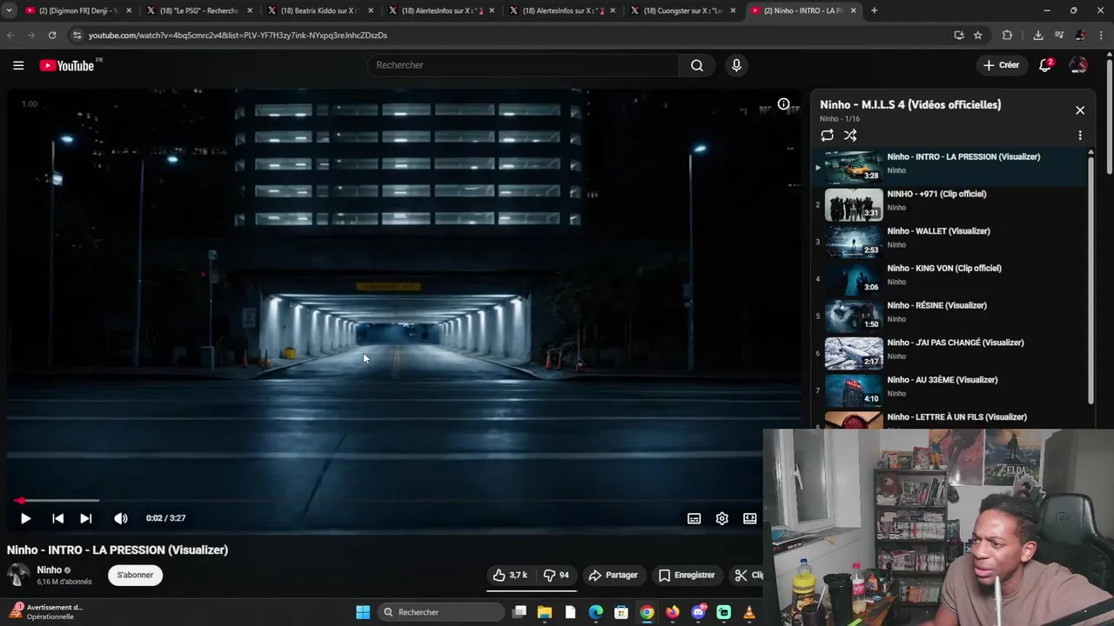Start voice search with the microphone
The height and width of the screenshot is (626, 1114).
(736, 65)
